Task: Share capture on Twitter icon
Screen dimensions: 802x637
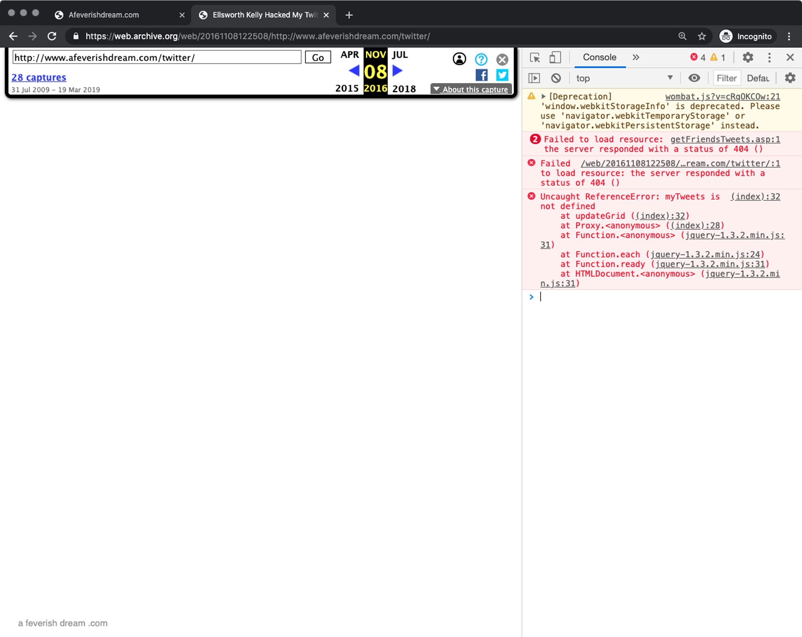Action: pos(502,75)
